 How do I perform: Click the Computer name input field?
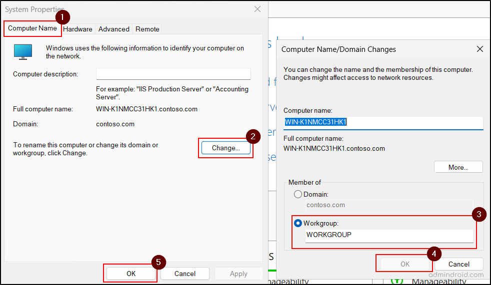click(x=383, y=122)
